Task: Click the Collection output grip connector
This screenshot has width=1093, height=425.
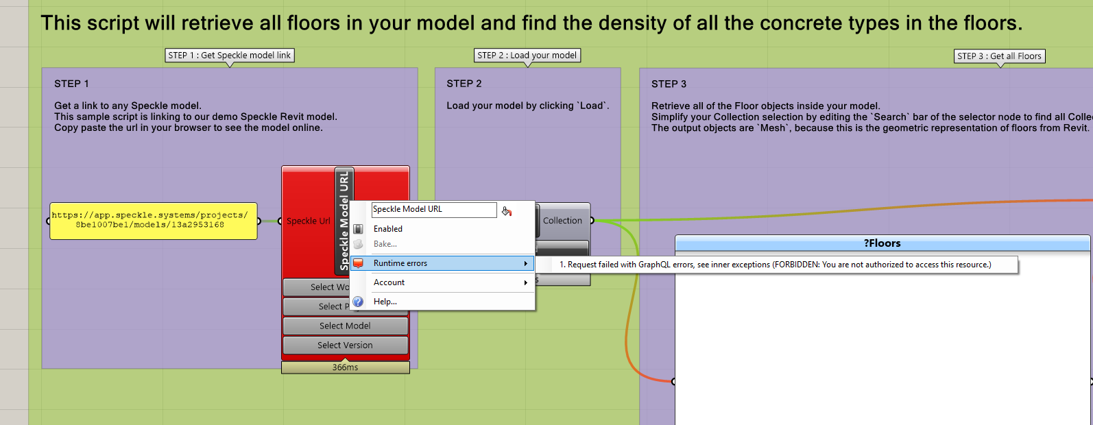Action: tap(592, 221)
